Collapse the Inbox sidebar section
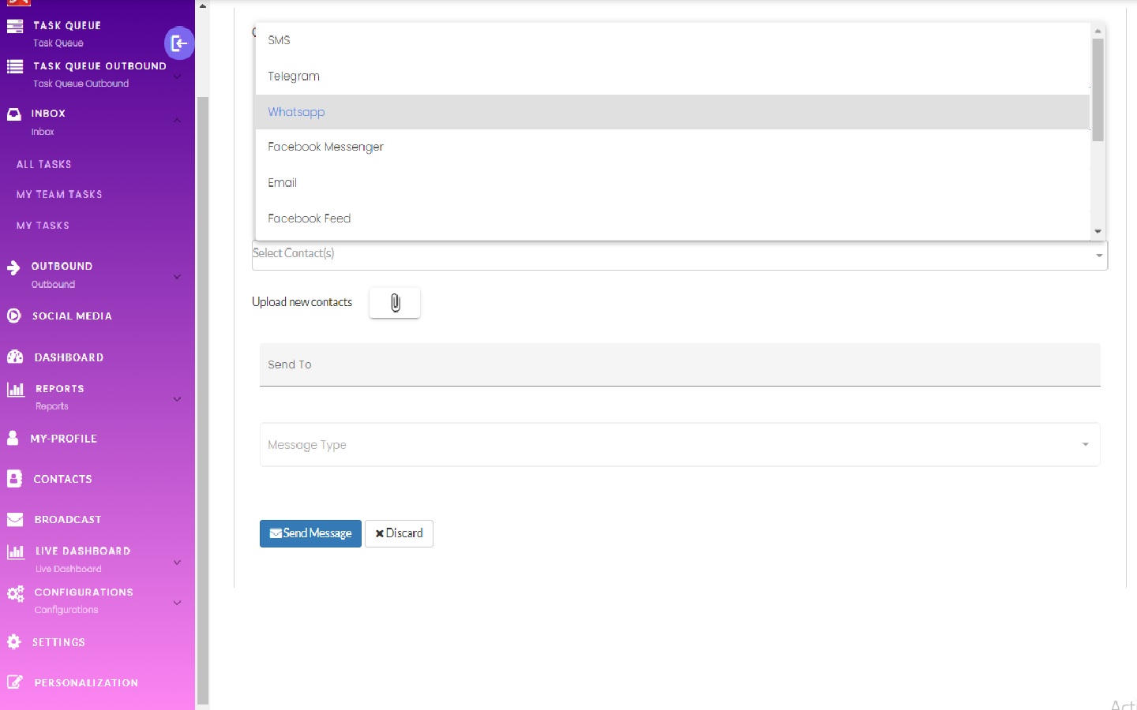This screenshot has width=1137, height=710. (177, 121)
